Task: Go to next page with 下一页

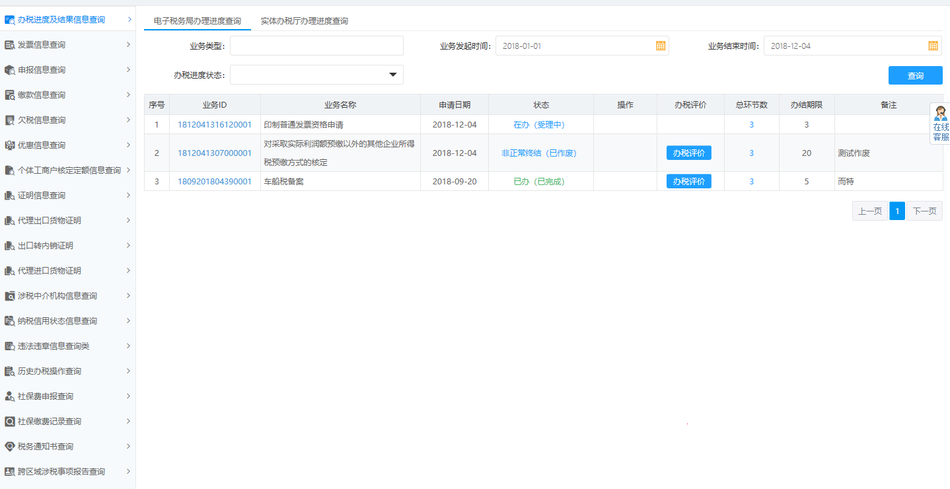Action: click(924, 211)
